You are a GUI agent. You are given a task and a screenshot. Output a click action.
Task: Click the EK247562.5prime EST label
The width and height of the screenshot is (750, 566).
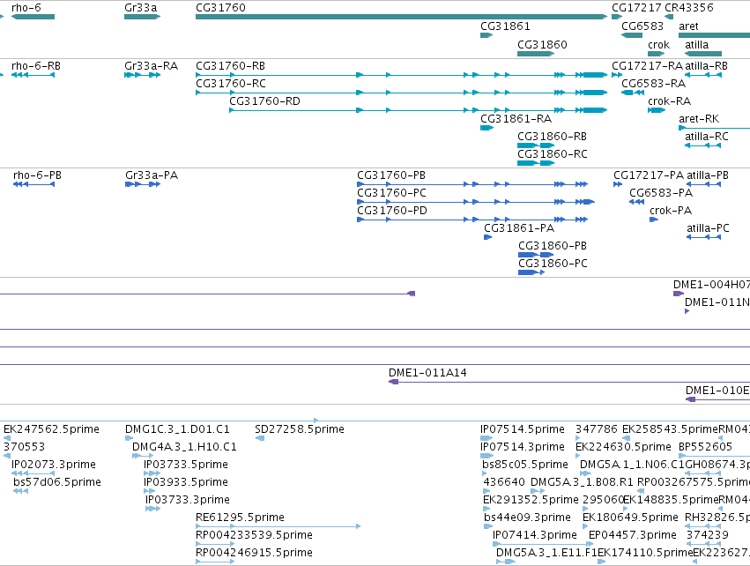[x=51, y=429]
